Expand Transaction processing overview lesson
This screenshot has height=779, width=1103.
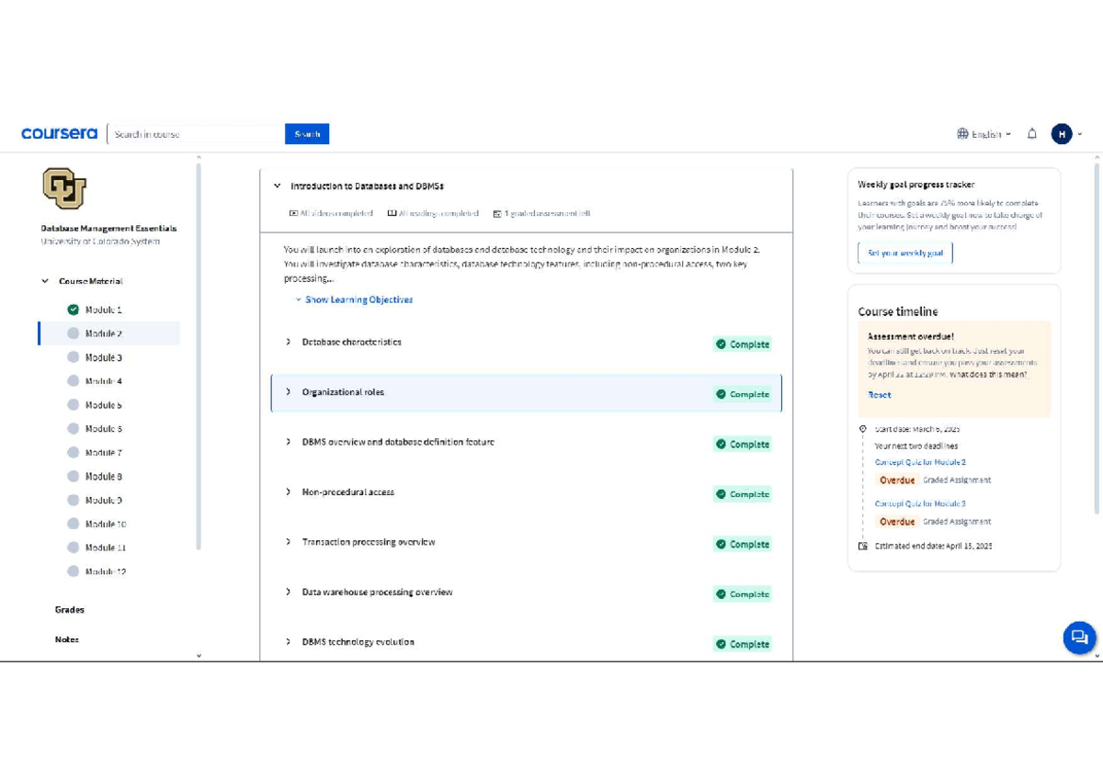[x=289, y=542]
